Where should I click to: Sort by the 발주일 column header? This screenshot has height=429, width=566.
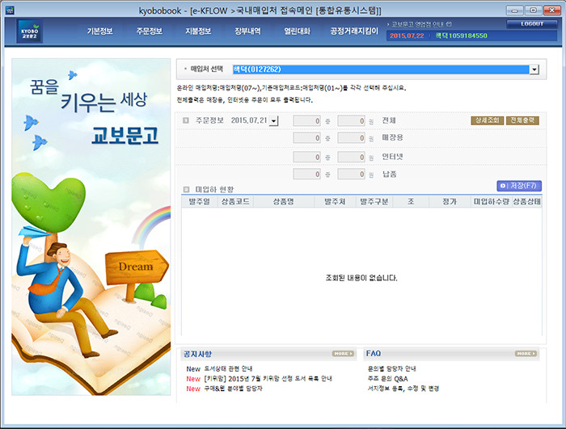pos(200,202)
